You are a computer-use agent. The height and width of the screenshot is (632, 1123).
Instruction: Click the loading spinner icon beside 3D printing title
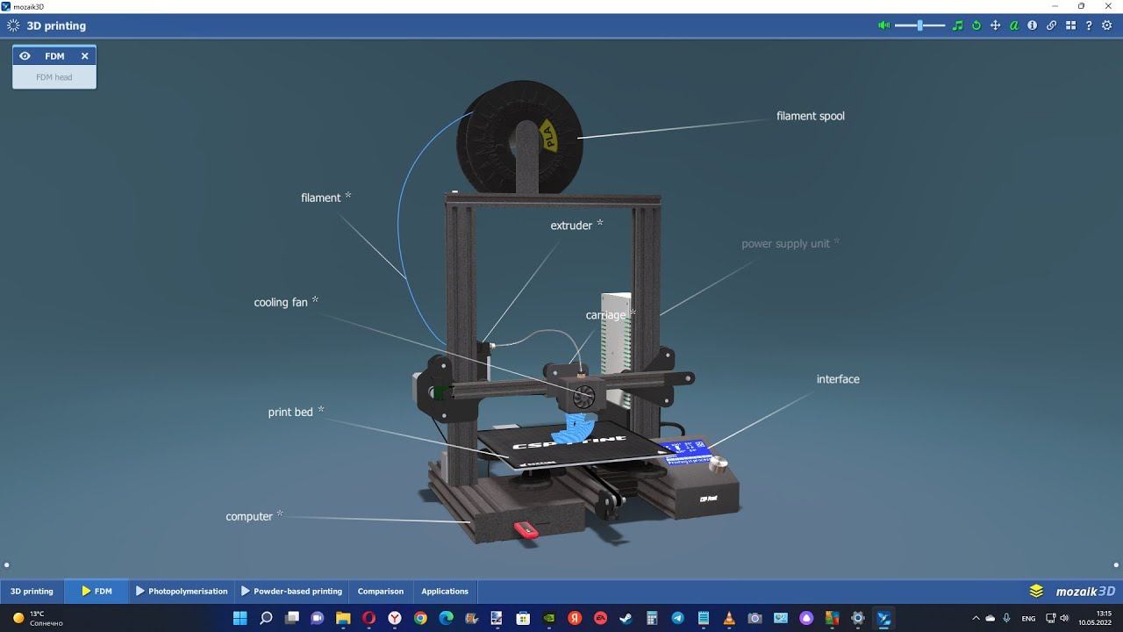pos(13,25)
